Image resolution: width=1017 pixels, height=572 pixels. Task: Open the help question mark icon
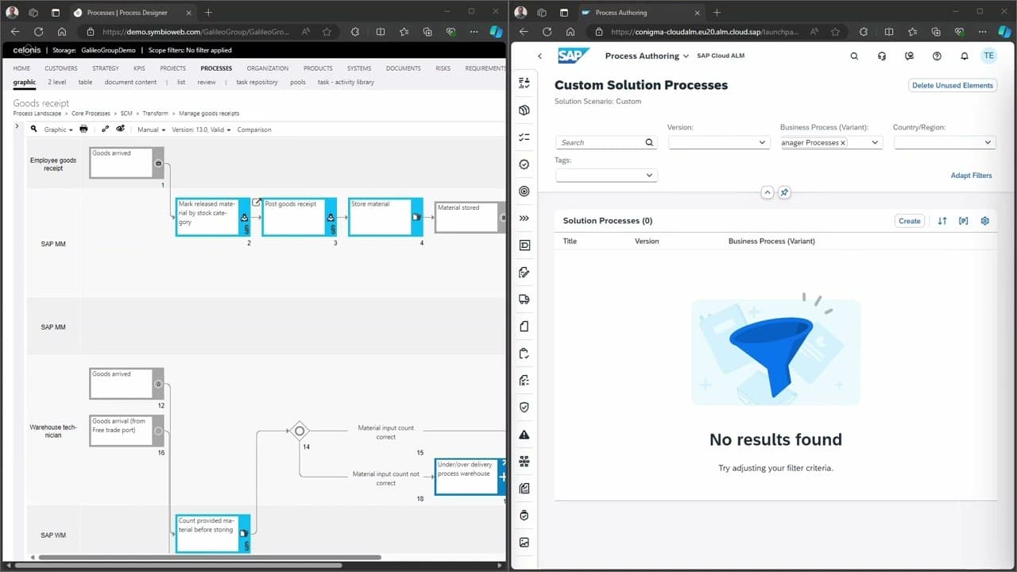click(937, 56)
